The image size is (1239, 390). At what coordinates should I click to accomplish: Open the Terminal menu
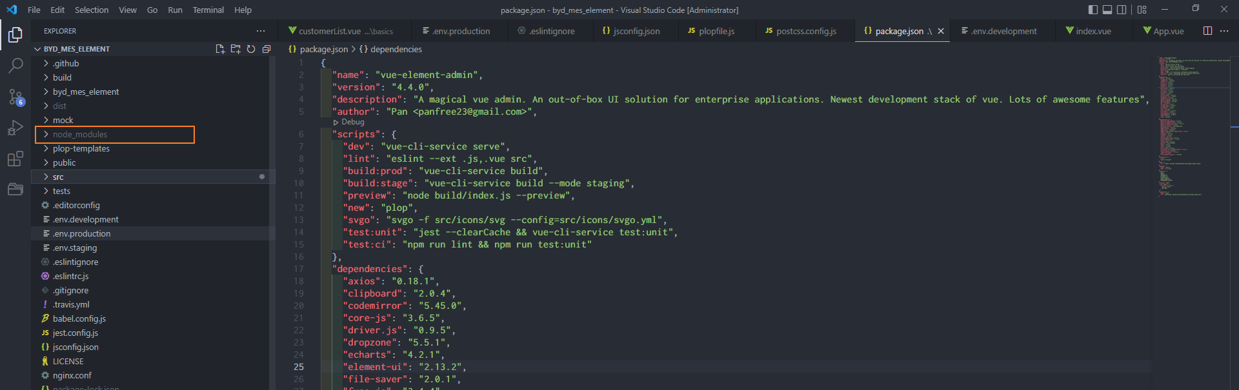point(208,10)
